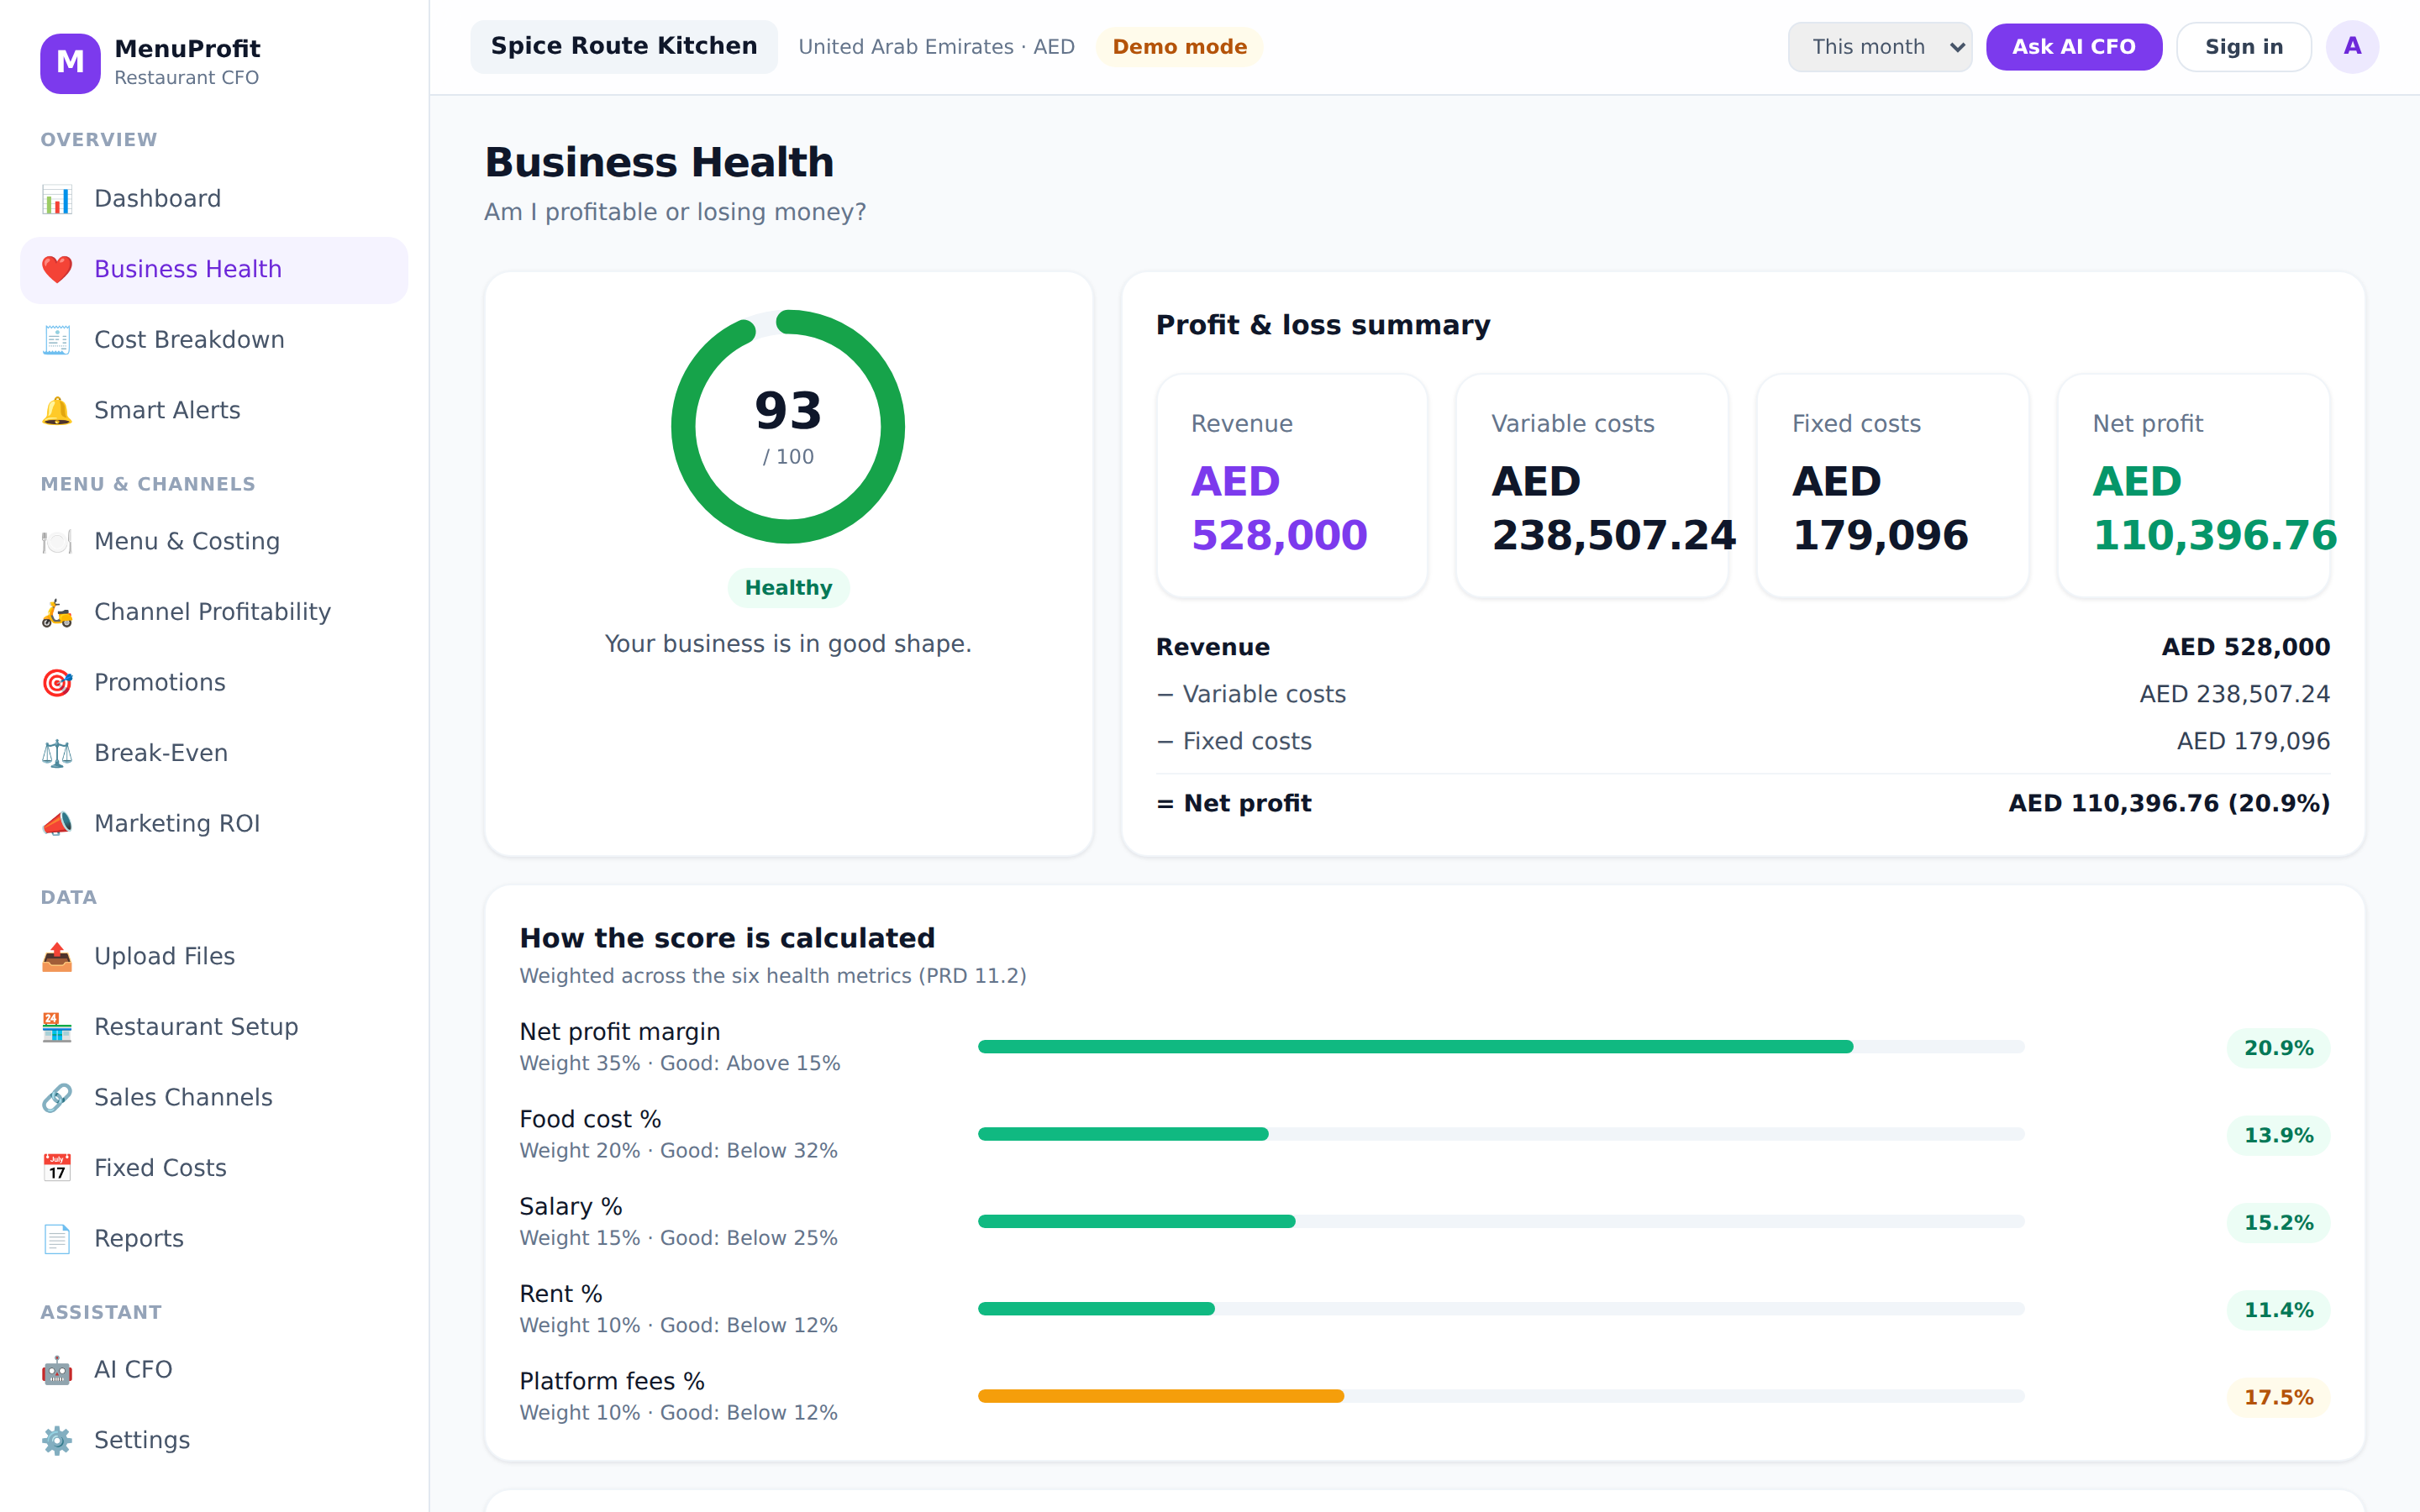
Task: Click the 11.4% rent badge
Action: pyautogui.click(x=2278, y=1310)
